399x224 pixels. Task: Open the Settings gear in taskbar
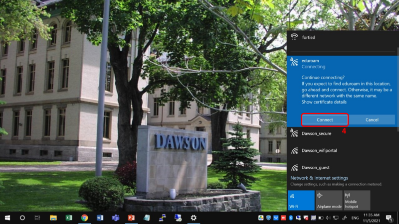click(x=194, y=218)
